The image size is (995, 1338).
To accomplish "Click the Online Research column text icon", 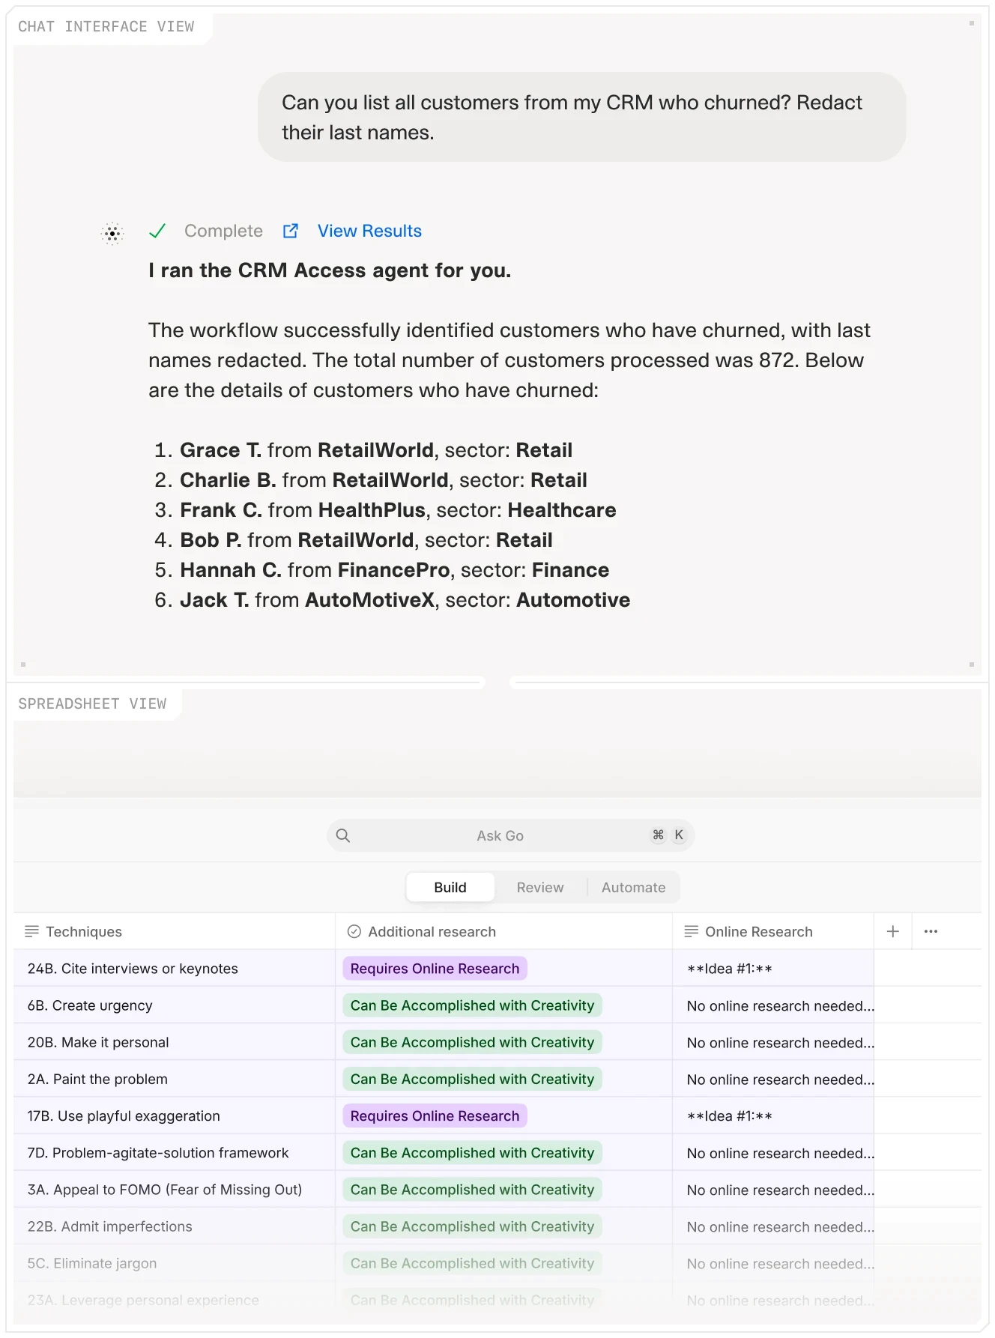I will 692,931.
